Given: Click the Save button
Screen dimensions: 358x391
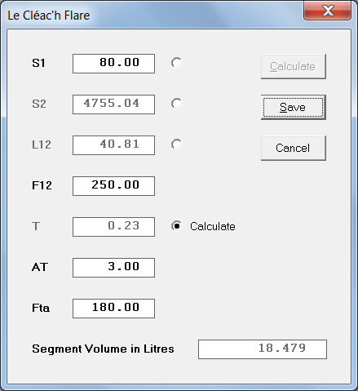Looking at the screenshot, I should point(294,107).
